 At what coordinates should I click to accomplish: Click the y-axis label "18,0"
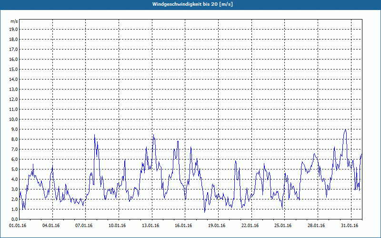13,40
